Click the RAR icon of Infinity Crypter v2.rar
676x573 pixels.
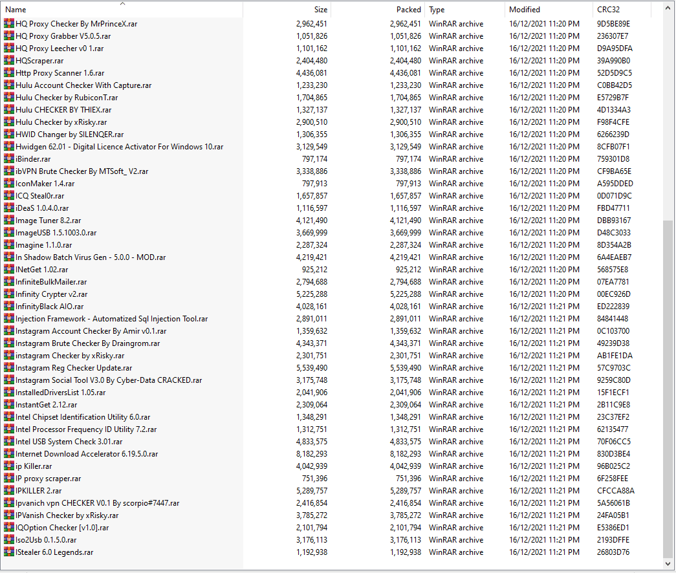(8, 294)
